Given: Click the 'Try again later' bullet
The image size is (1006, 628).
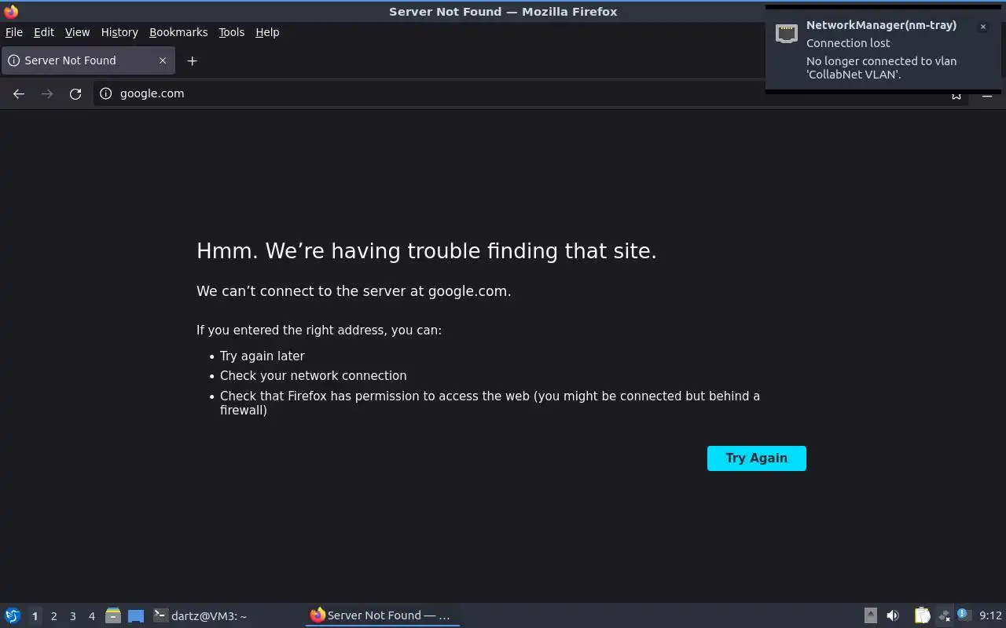Looking at the screenshot, I should point(263,356).
